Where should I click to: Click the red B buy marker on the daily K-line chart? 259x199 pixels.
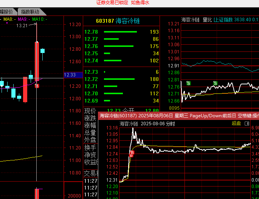click(37, 86)
